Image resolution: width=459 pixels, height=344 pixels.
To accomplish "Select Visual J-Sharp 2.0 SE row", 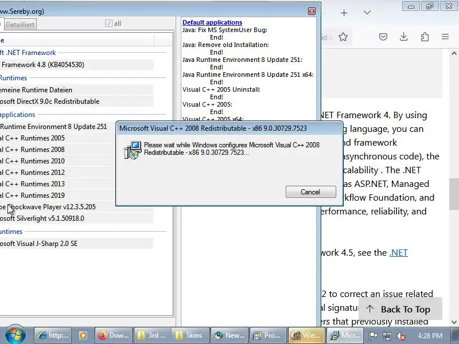I will point(76,243).
